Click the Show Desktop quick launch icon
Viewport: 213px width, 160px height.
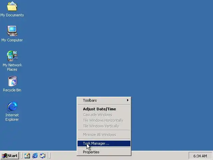click(x=27, y=156)
